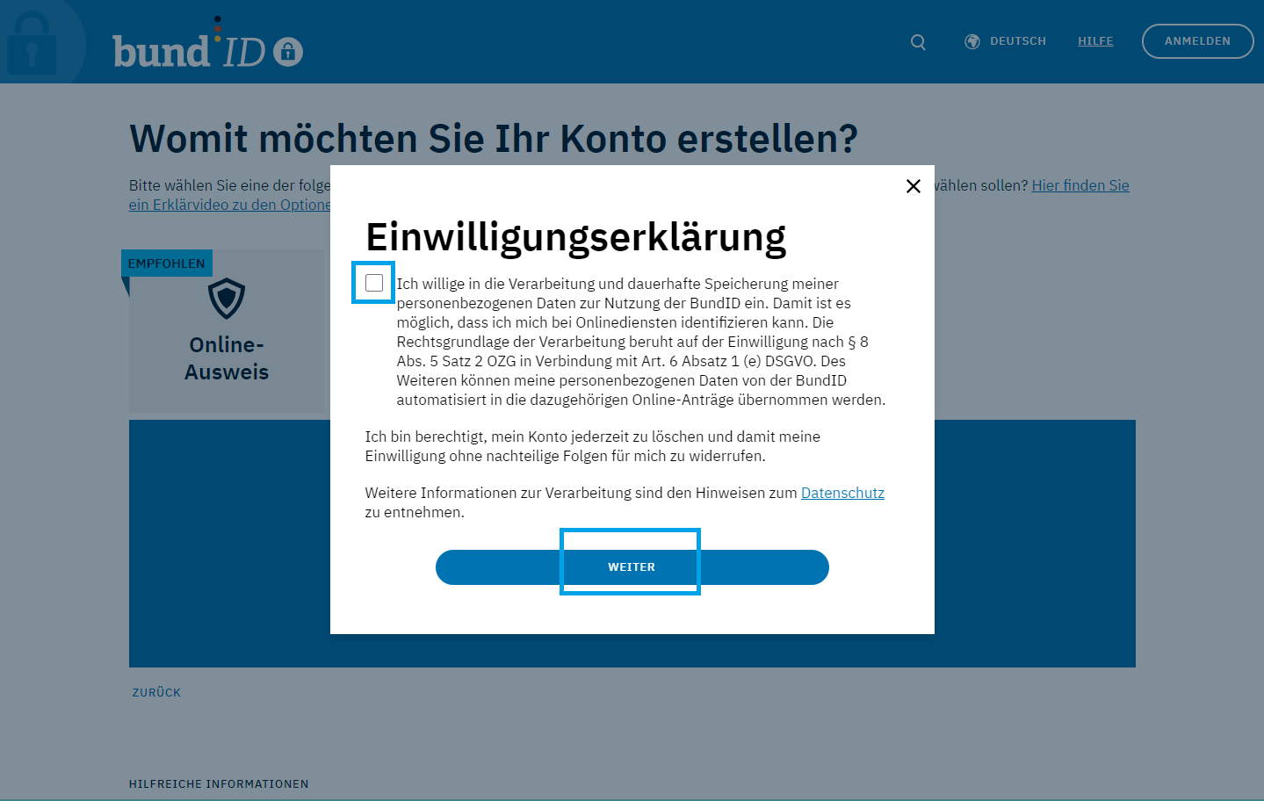Image resolution: width=1264 pixels, height=801 pixels.
Task: Click 'Womit möchten Sie Ihr Konto erstellen?' heading
Action: coord(494,138)
